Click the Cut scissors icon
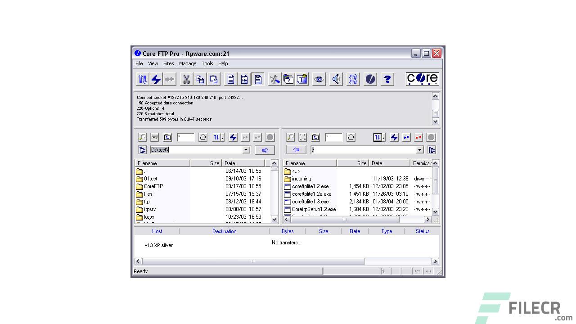This screenshot has width=576, height=324. point(186,80)
